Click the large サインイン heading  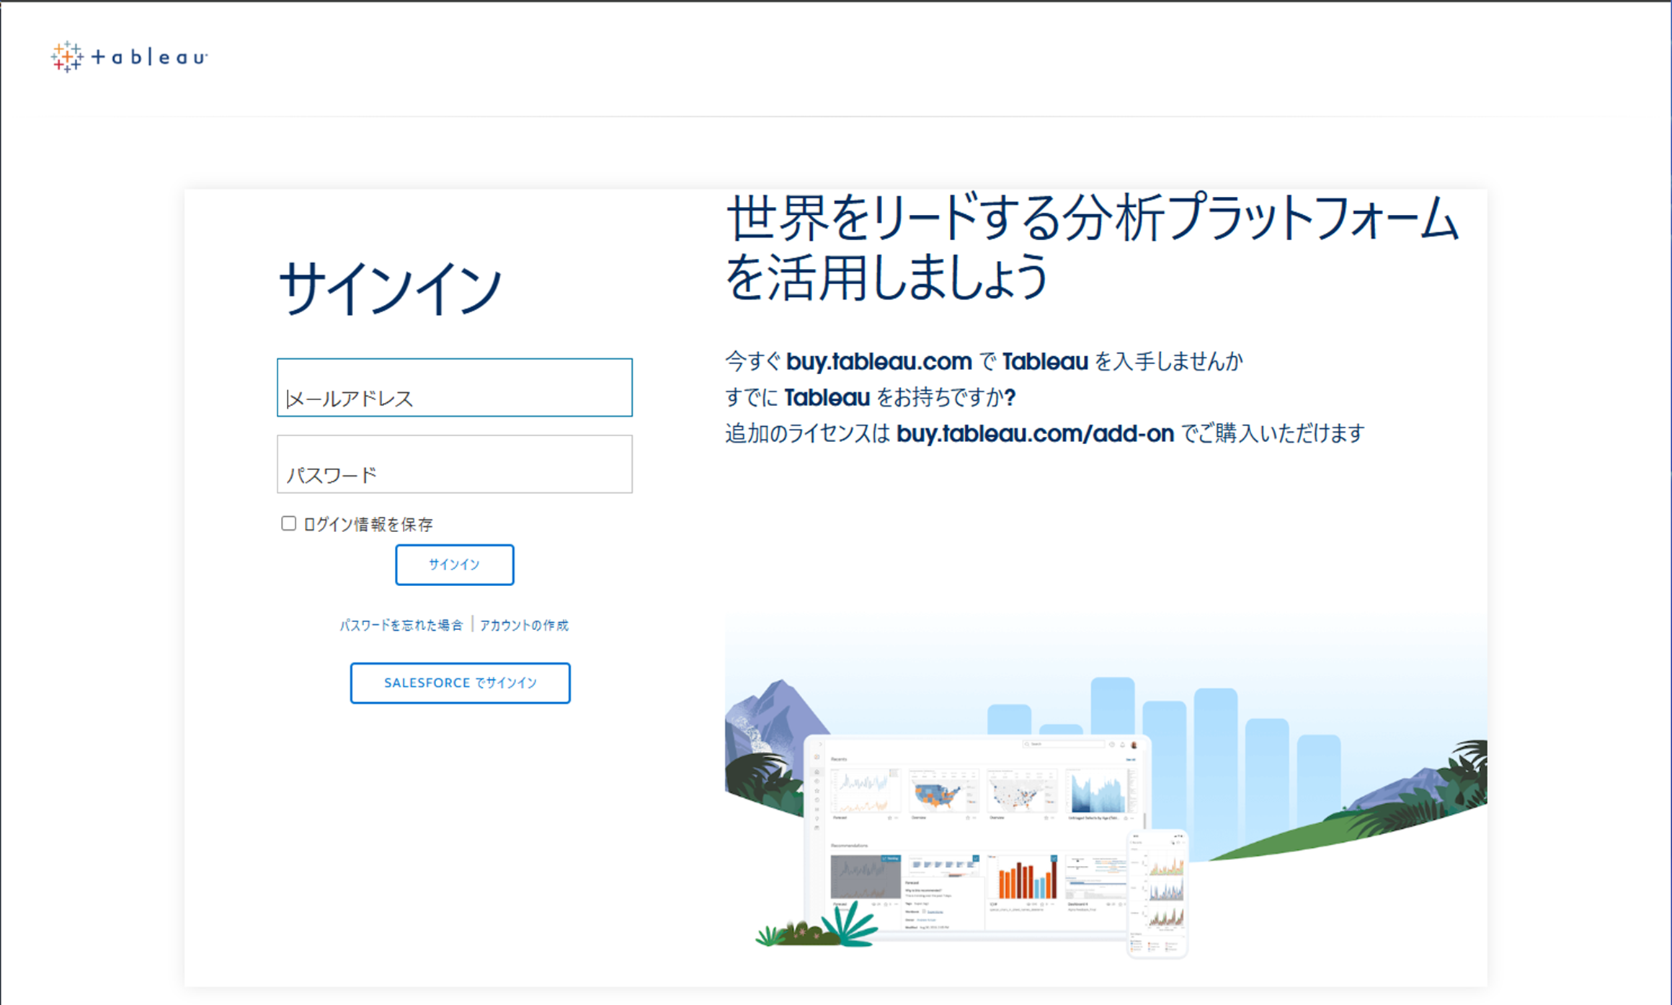(389, 288)
